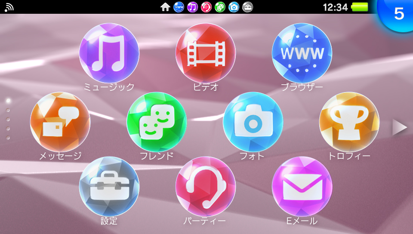Open the Music app bubble
The height and width of the screenshot is (234, 413).
(109, 53)
